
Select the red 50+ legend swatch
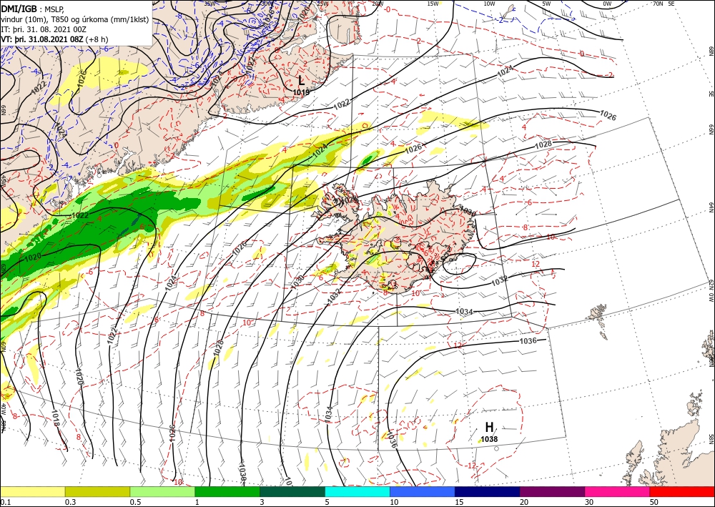pyautogui.click(x=682, y=491)
